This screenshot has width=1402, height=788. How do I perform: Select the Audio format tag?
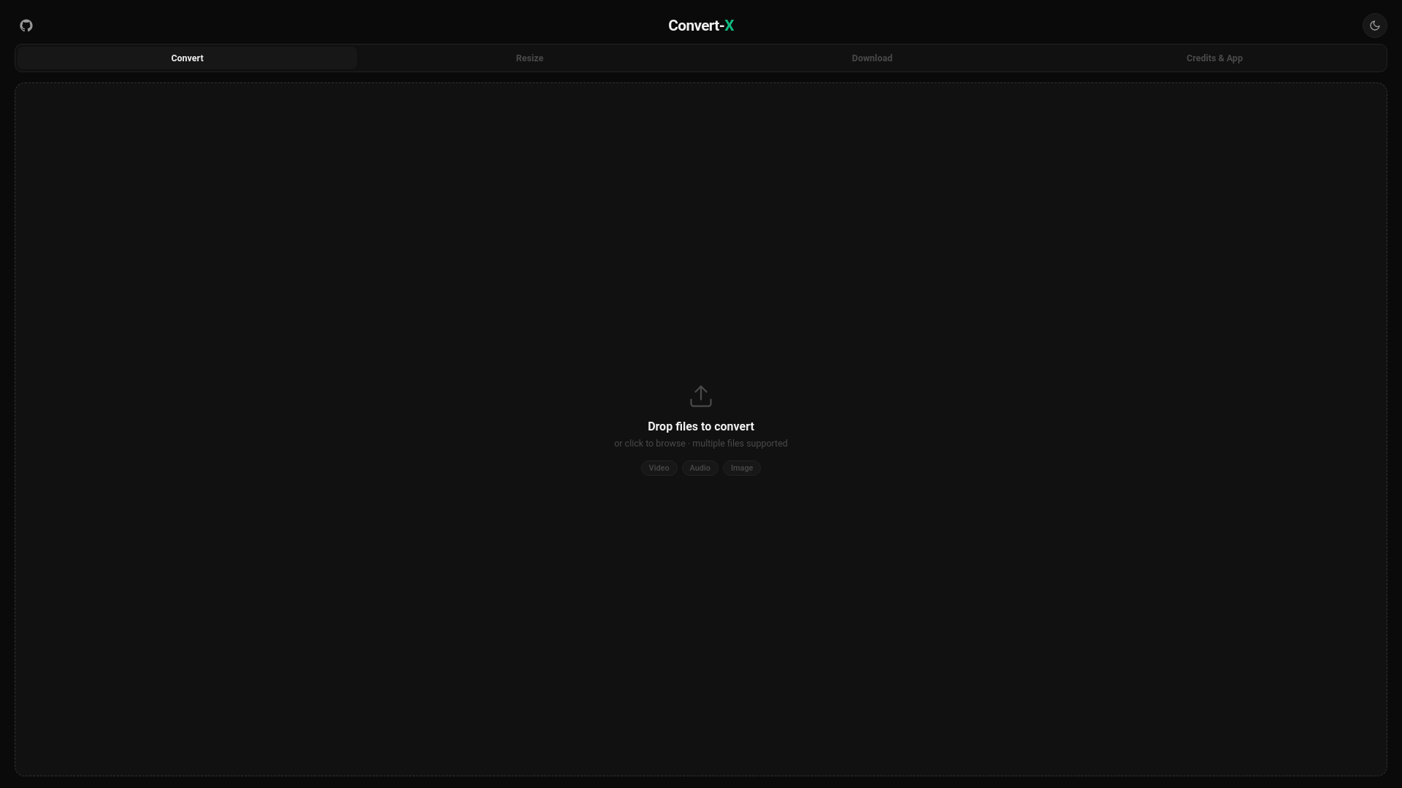(700, 468)
